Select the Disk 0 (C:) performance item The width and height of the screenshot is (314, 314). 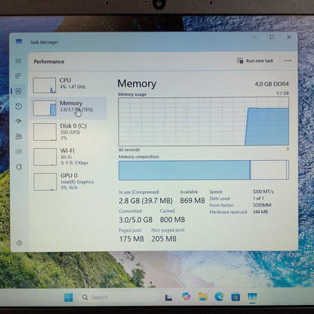pos(68,132)
